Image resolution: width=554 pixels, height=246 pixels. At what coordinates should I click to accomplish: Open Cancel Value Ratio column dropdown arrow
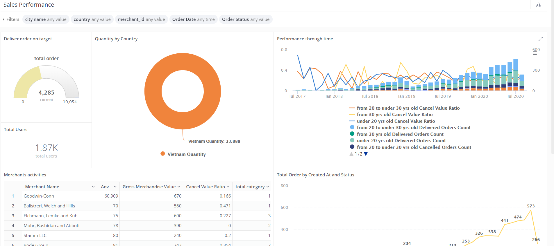click(x=228, y=187)
